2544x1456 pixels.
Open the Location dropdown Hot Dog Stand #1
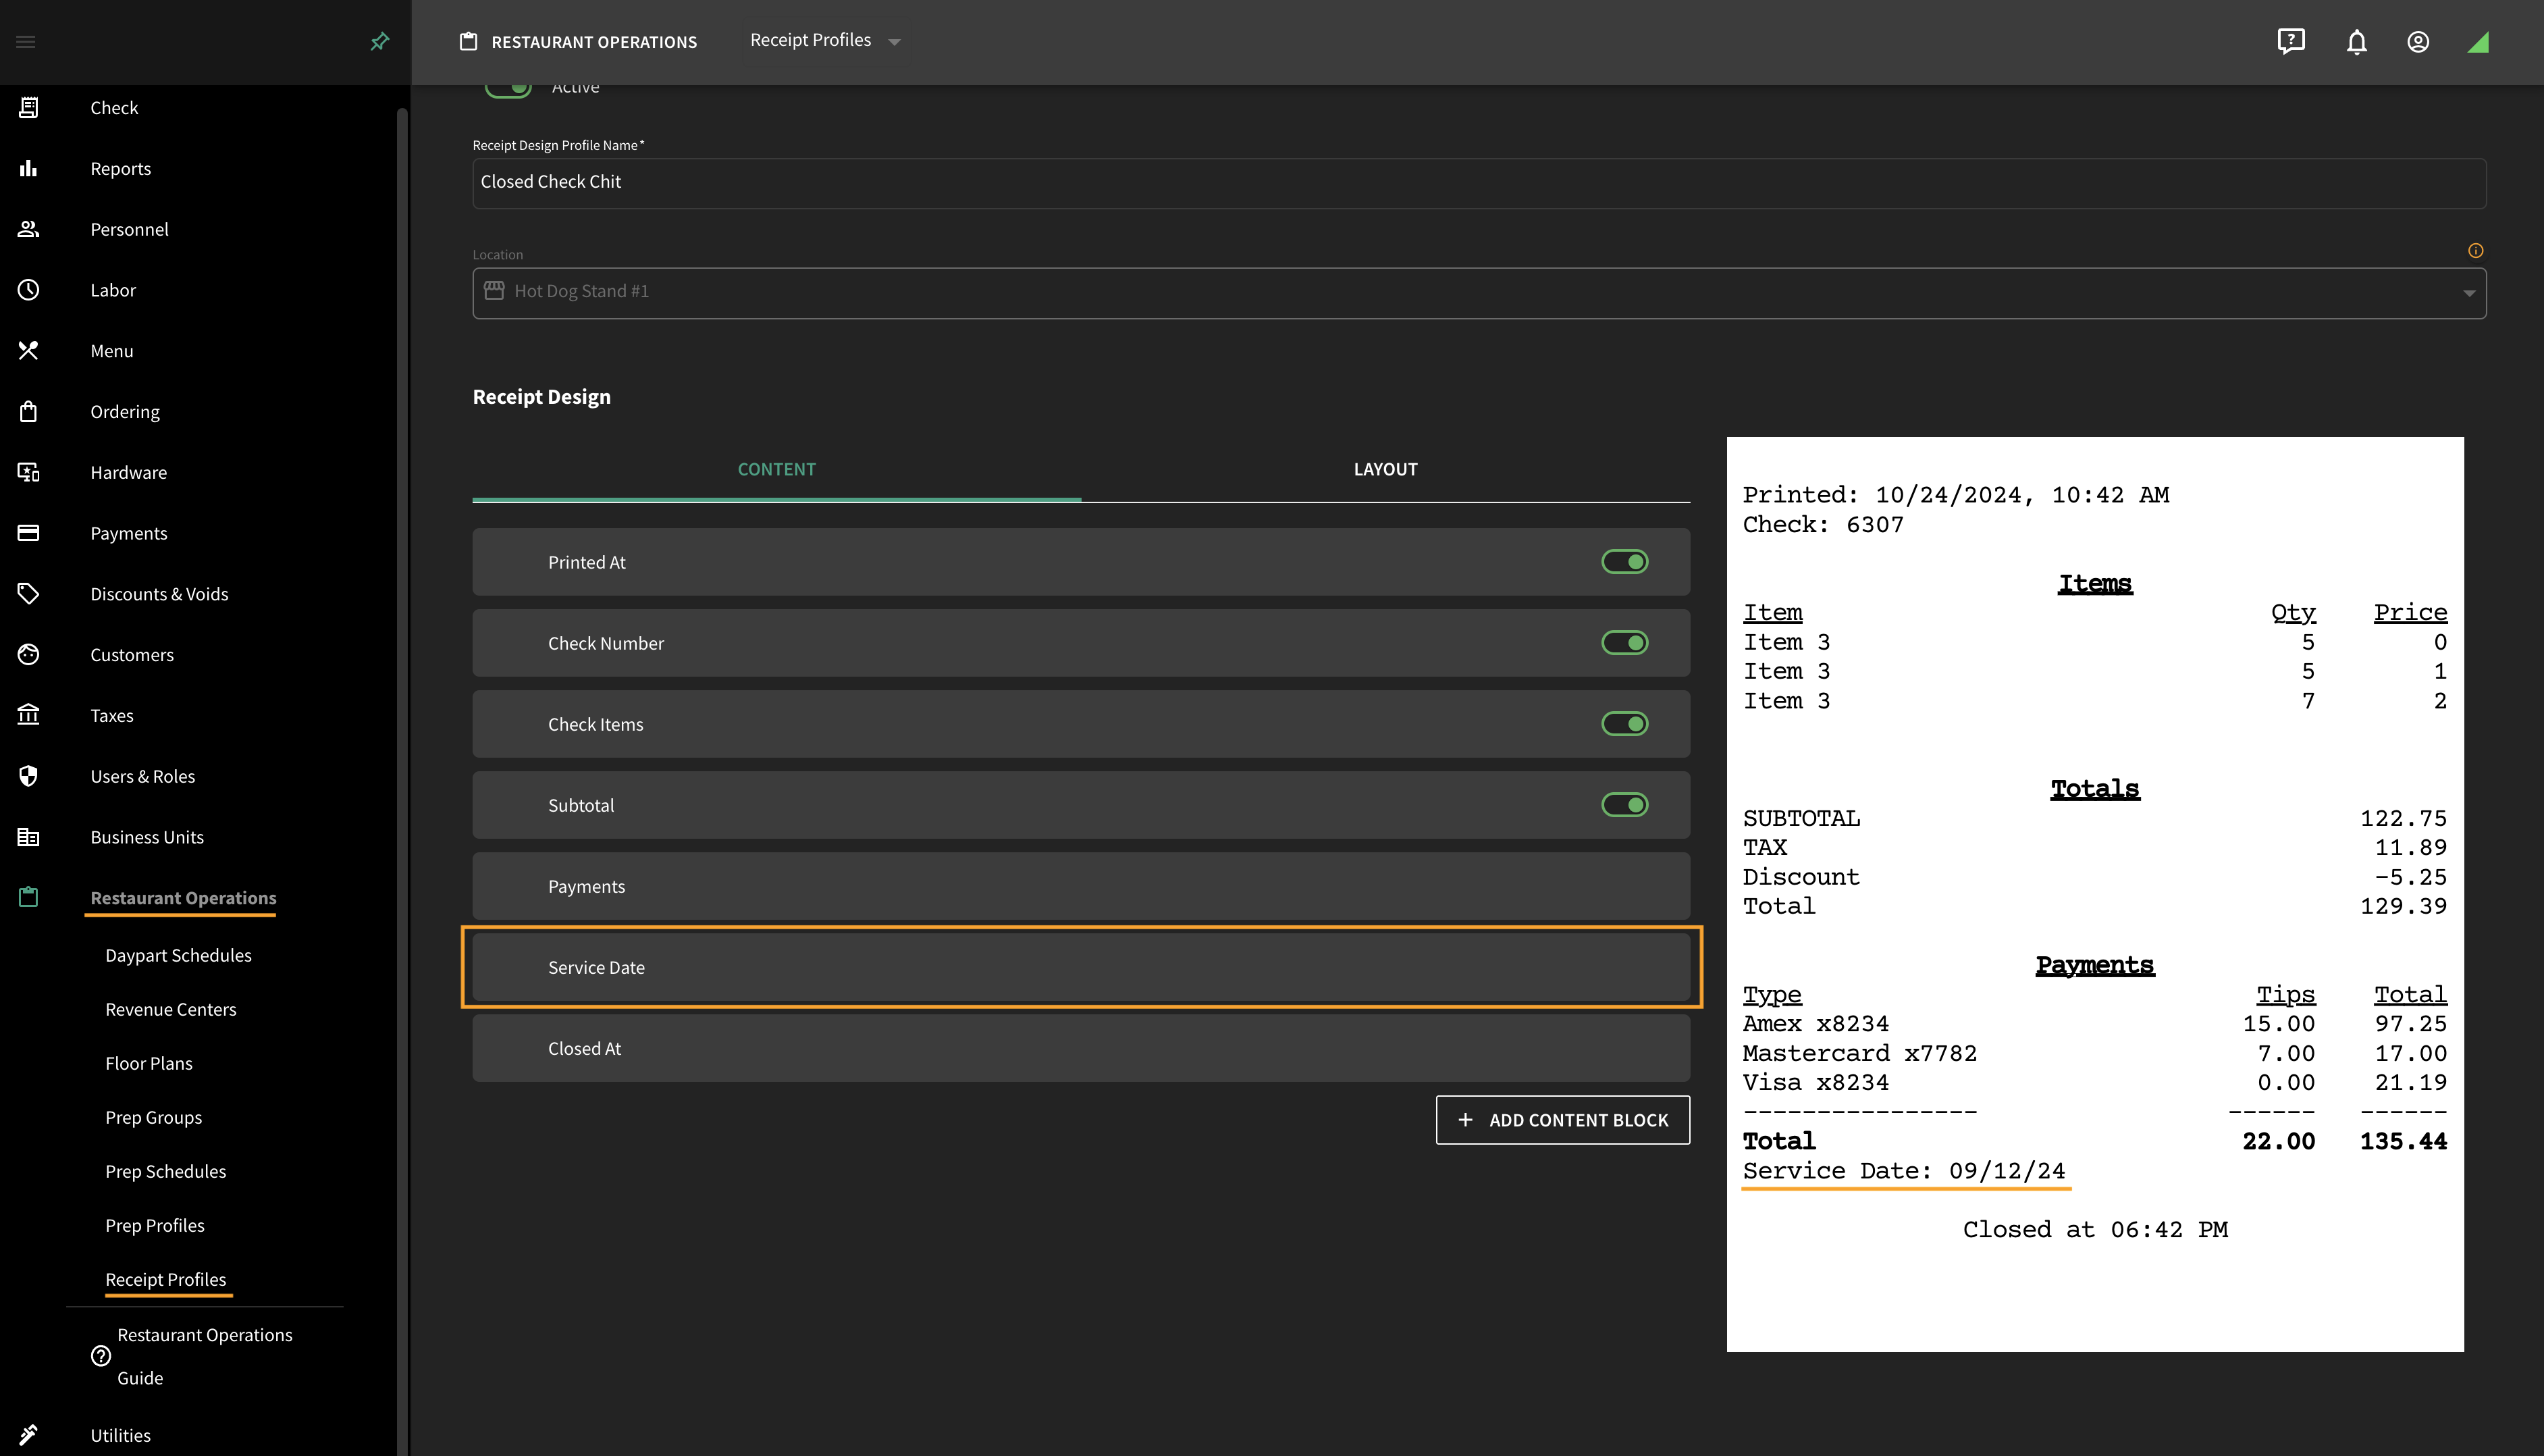[x=1479, y=293]
